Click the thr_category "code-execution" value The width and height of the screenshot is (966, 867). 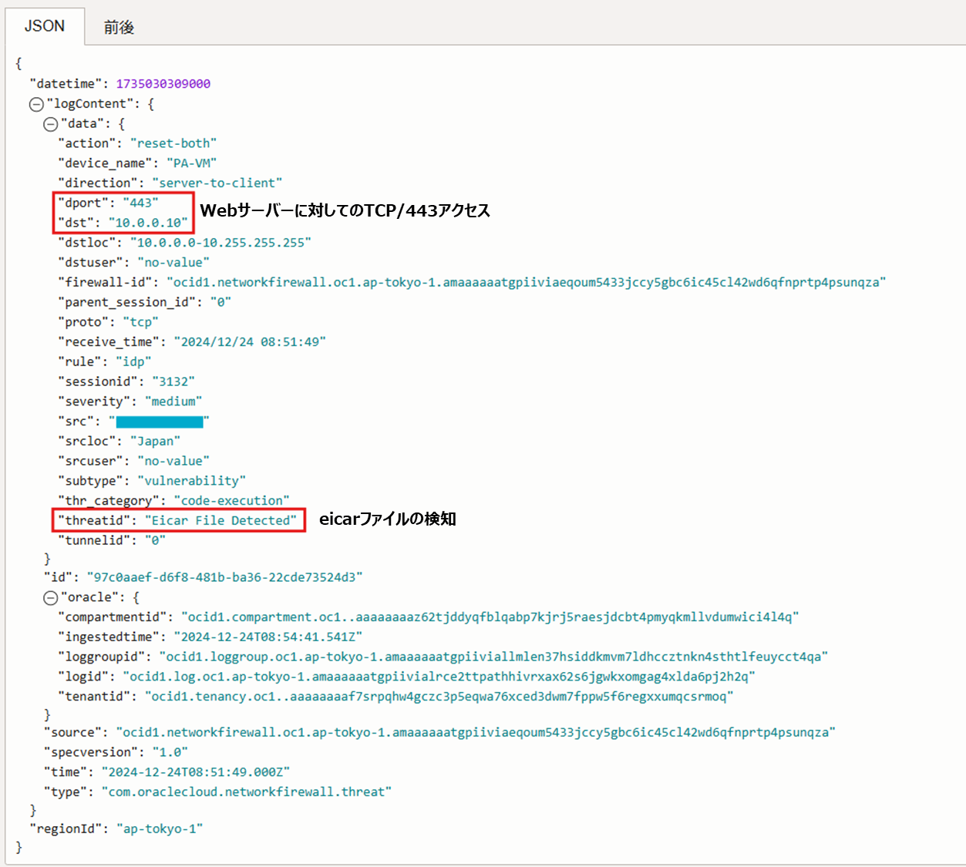coord(231,501)
